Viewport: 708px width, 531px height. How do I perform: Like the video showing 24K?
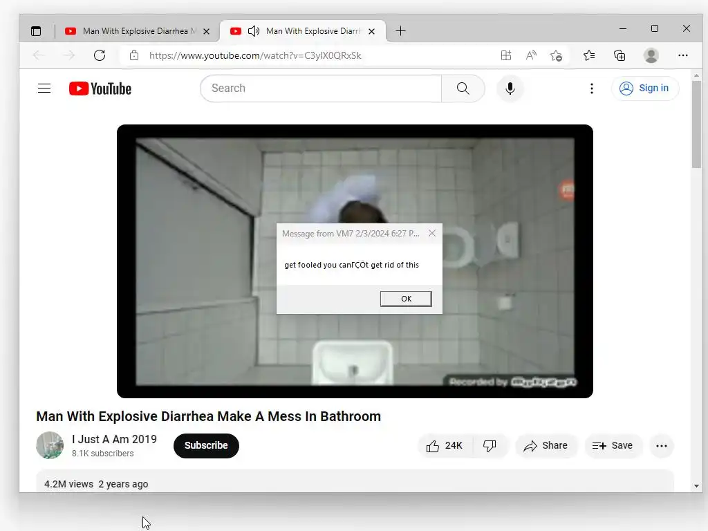point(445,446)
